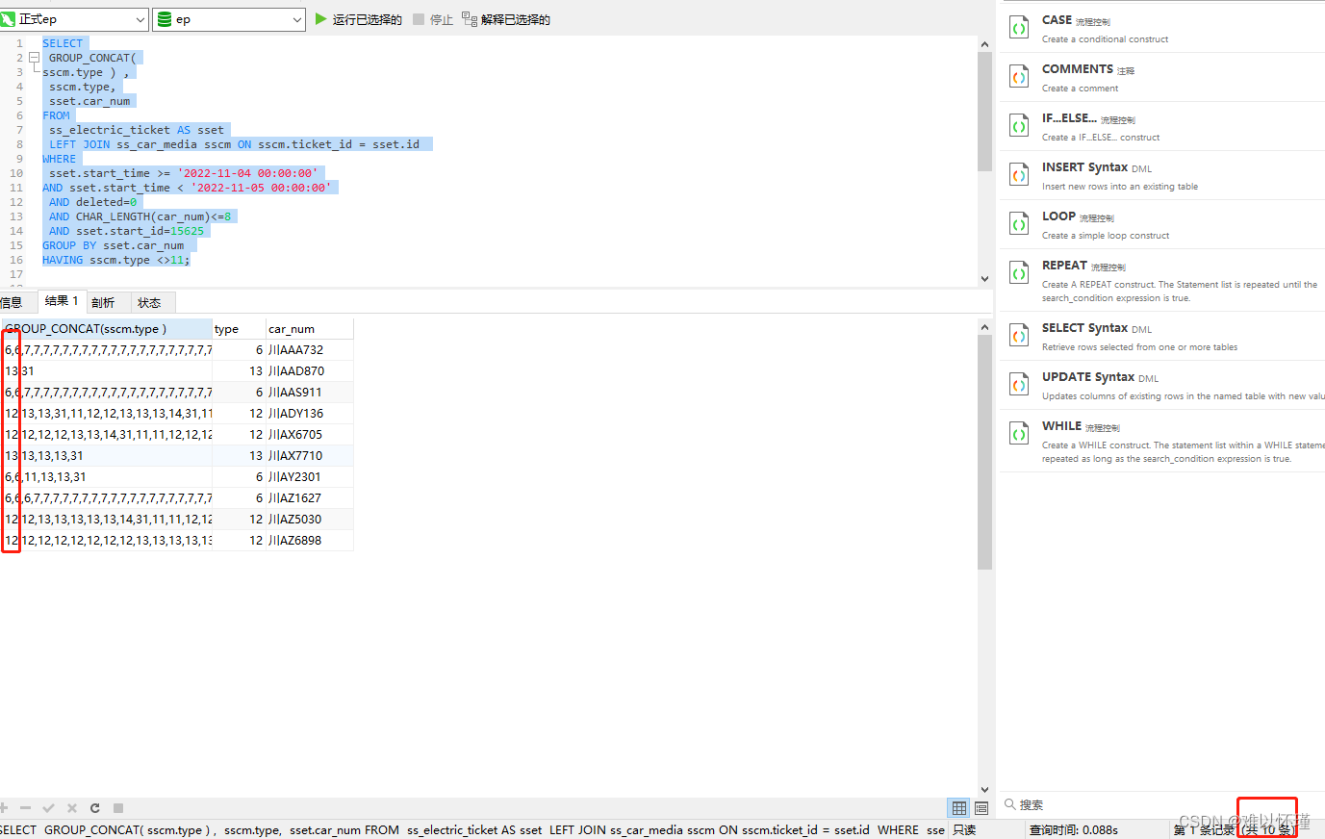Select the cell 川AY2301

pyautogui.click(x=310, y=477)
